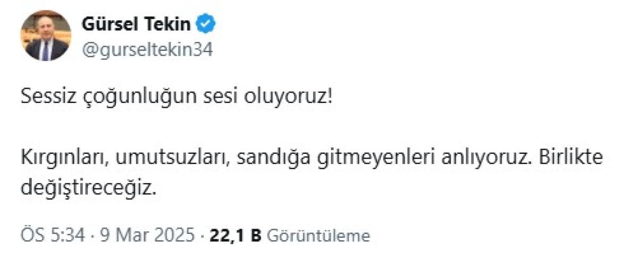Viewport: 638px width, 253px height.
Task: Click the blue verified checkmark badge
Action: tap(207, 24)
